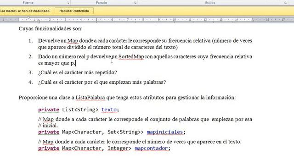Click the 'Las macros se han deshabilitado.' message
Image resolution: width=294 pixels, height=165 pixels.
point(25,11)
